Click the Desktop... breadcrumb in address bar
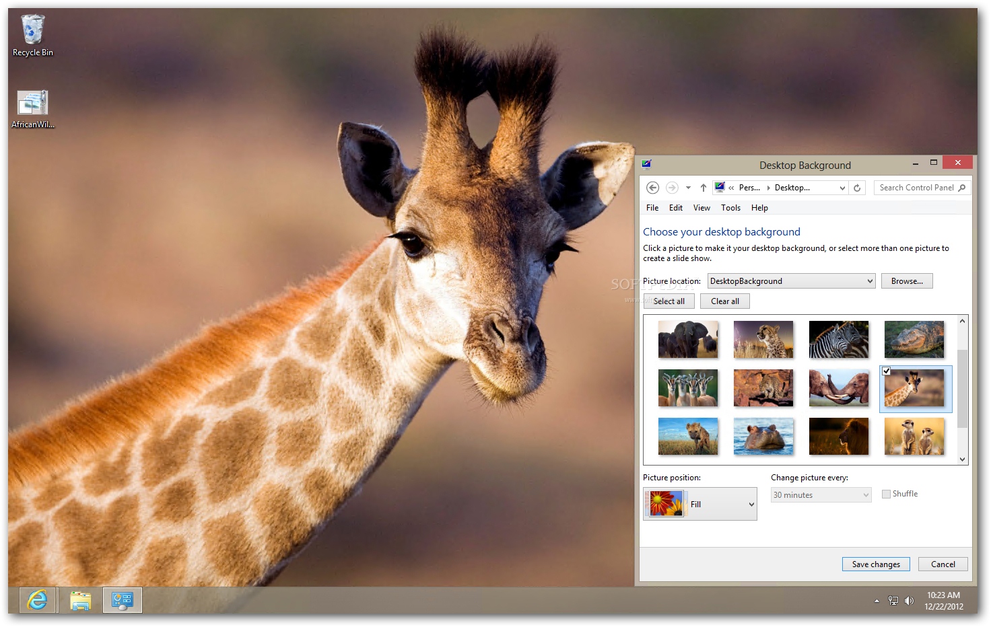 (x=792, y=188)
